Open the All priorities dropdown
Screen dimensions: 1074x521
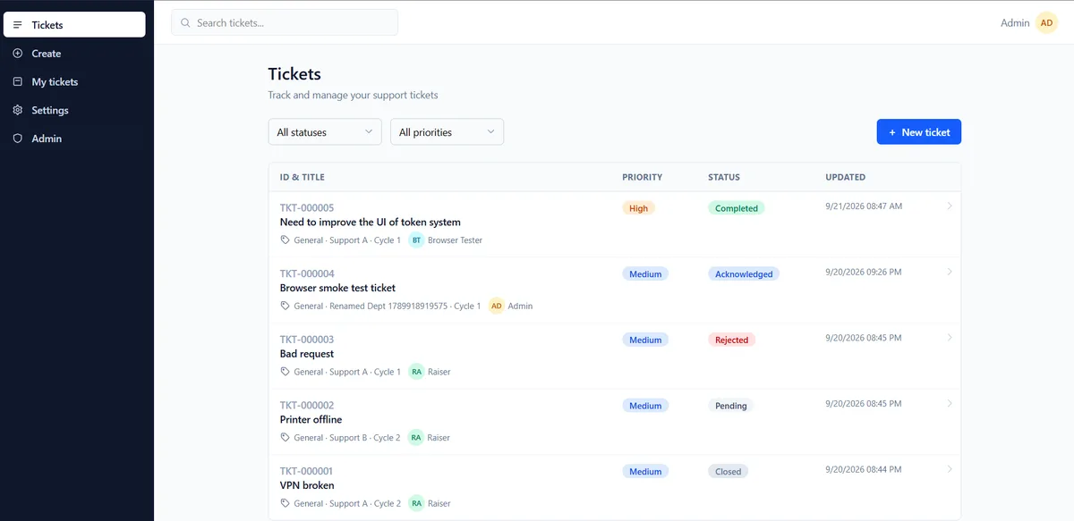(x=447, y=131)
